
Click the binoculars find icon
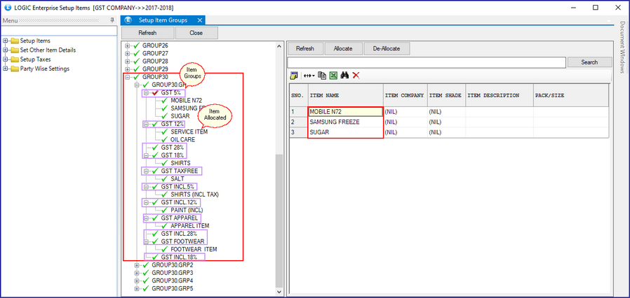click(x=344, y=76)
